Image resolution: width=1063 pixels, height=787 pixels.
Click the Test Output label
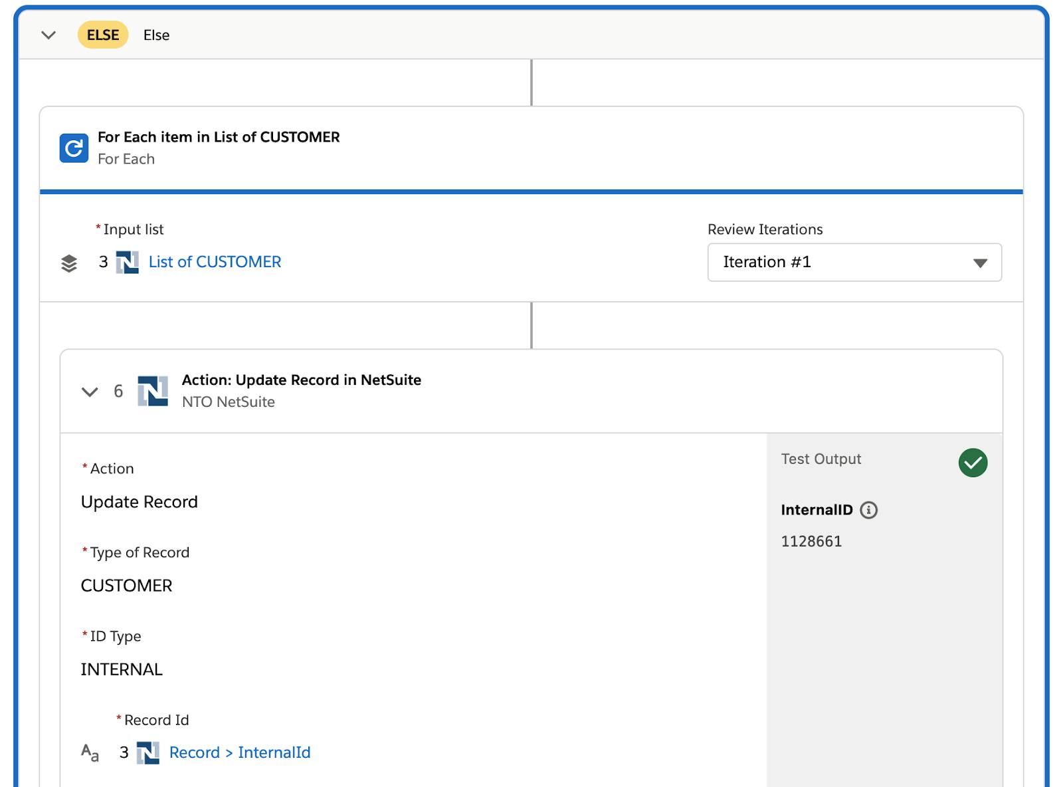[821, 459]
